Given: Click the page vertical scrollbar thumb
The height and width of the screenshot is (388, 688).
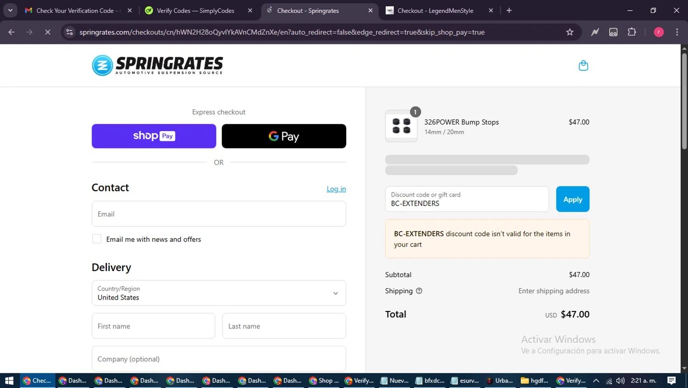Looking at the screenshot, I should 684,101.
